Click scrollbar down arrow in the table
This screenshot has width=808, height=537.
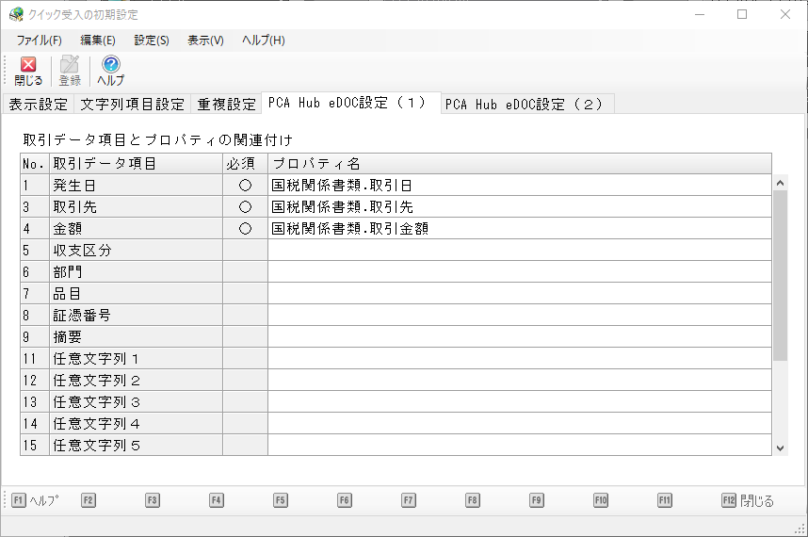pos(780,448)
